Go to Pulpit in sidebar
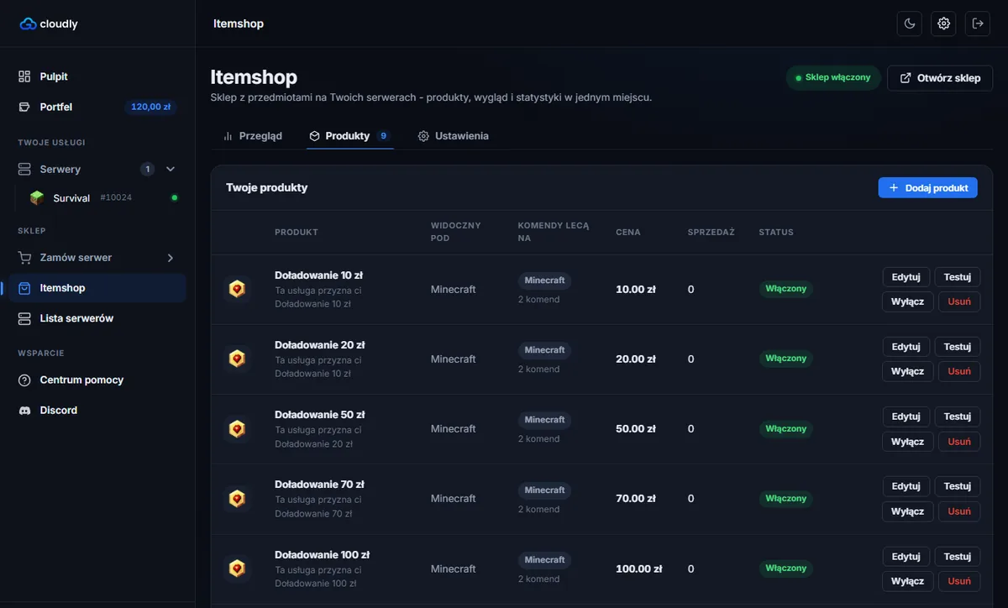The width and height of the screenshot is (1008, 608). 97,76
